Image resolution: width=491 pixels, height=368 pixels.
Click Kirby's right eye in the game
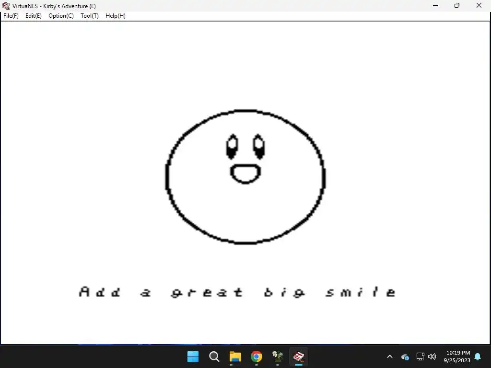tap(258, 147)
